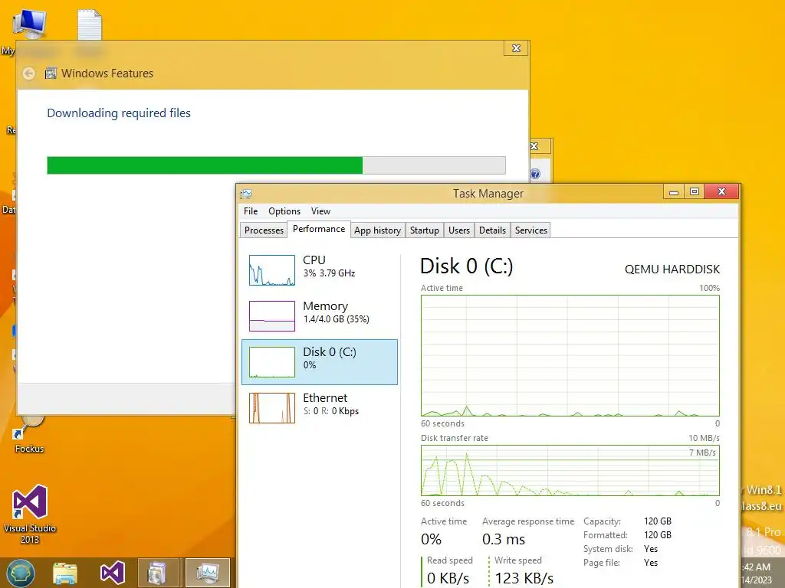Viewport: 785px width, 588px height.
Task: Maximize the Task Manager window
Action: (694, 192)
